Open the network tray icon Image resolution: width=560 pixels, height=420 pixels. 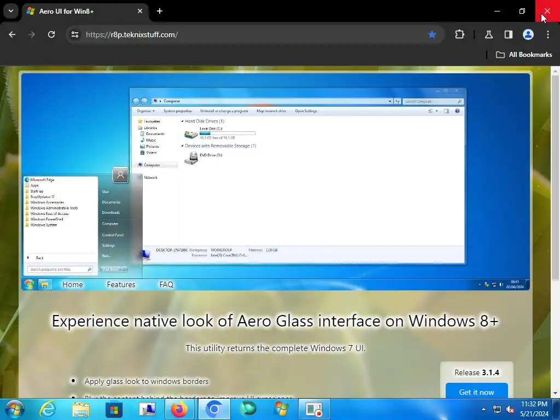click(497, 409)
